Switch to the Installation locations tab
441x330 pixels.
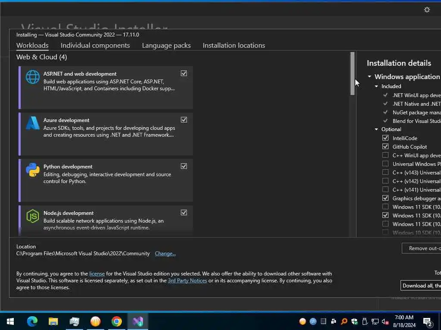234,45
